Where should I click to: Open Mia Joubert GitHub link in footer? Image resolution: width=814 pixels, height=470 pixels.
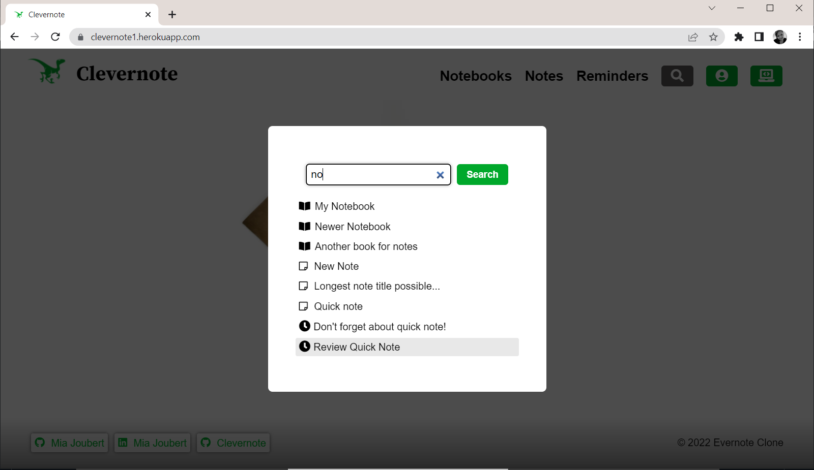(x=70, y=443)
